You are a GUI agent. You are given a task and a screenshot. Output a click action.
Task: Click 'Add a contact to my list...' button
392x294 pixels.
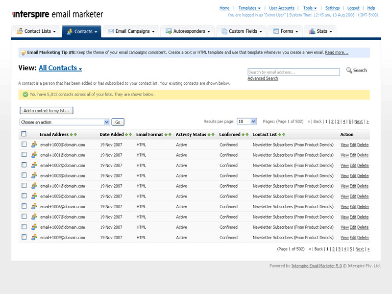pyautogui.click(x=47, y=111)
